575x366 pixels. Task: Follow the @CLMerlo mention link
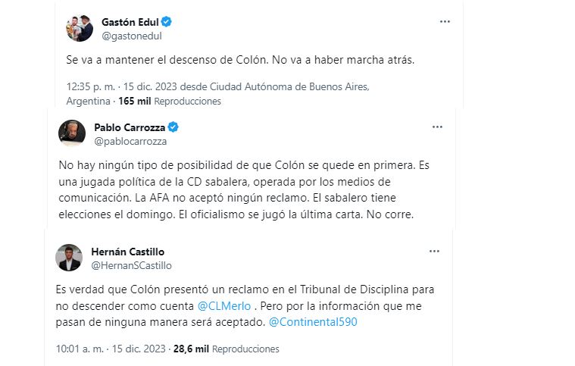point(224,306)
